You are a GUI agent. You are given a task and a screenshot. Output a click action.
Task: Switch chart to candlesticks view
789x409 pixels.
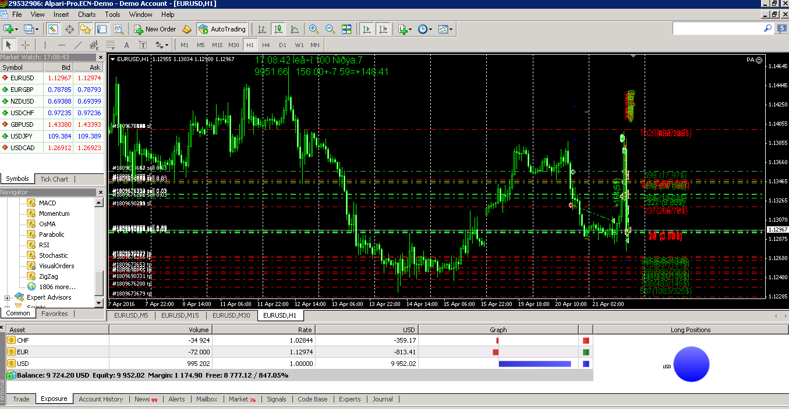278,29
